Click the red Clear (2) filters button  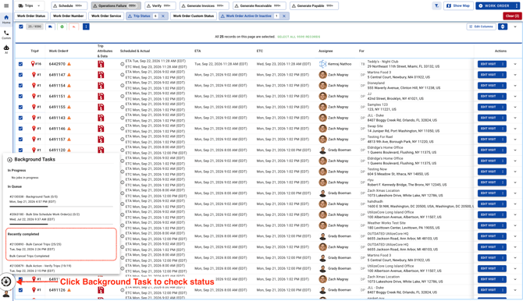point(512,16)
